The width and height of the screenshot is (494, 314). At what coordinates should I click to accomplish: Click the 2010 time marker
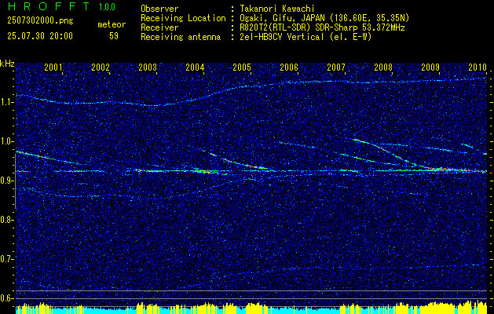coord(478,67)
